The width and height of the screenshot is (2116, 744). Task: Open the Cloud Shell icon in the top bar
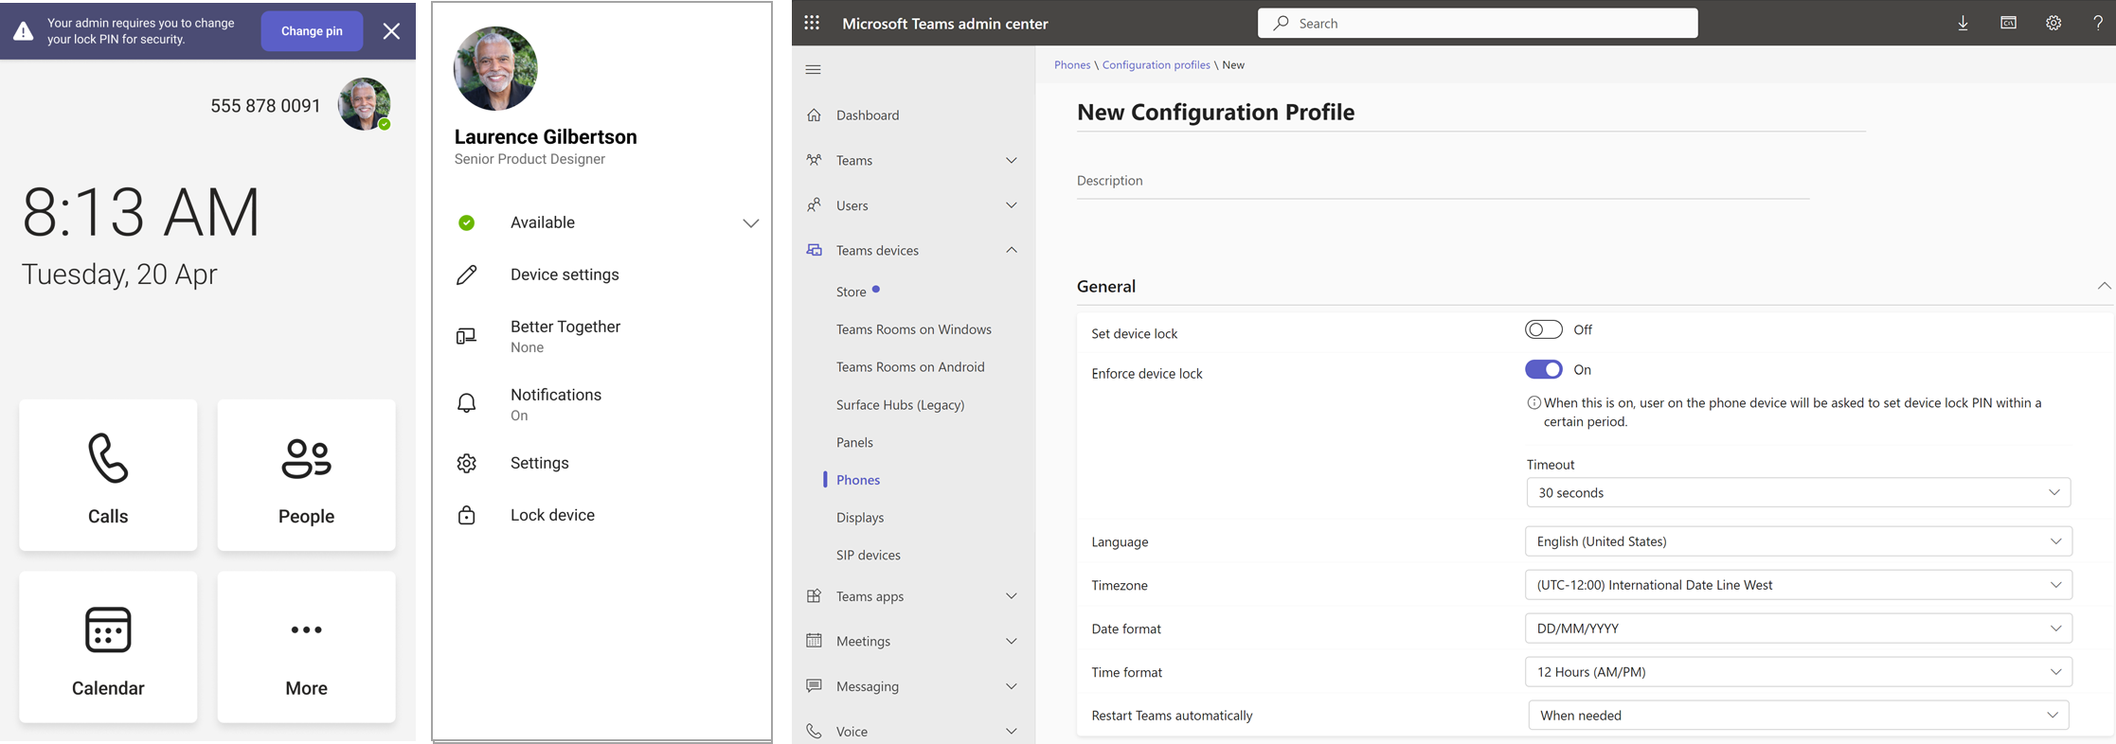pos(2008,23)
